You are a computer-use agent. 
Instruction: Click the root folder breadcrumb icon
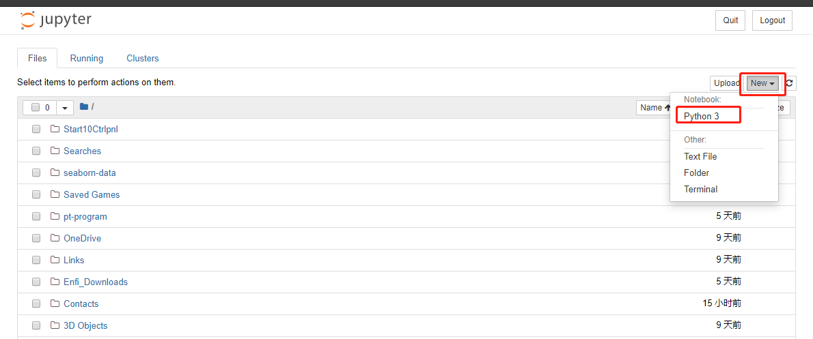[x=84, y=106]
